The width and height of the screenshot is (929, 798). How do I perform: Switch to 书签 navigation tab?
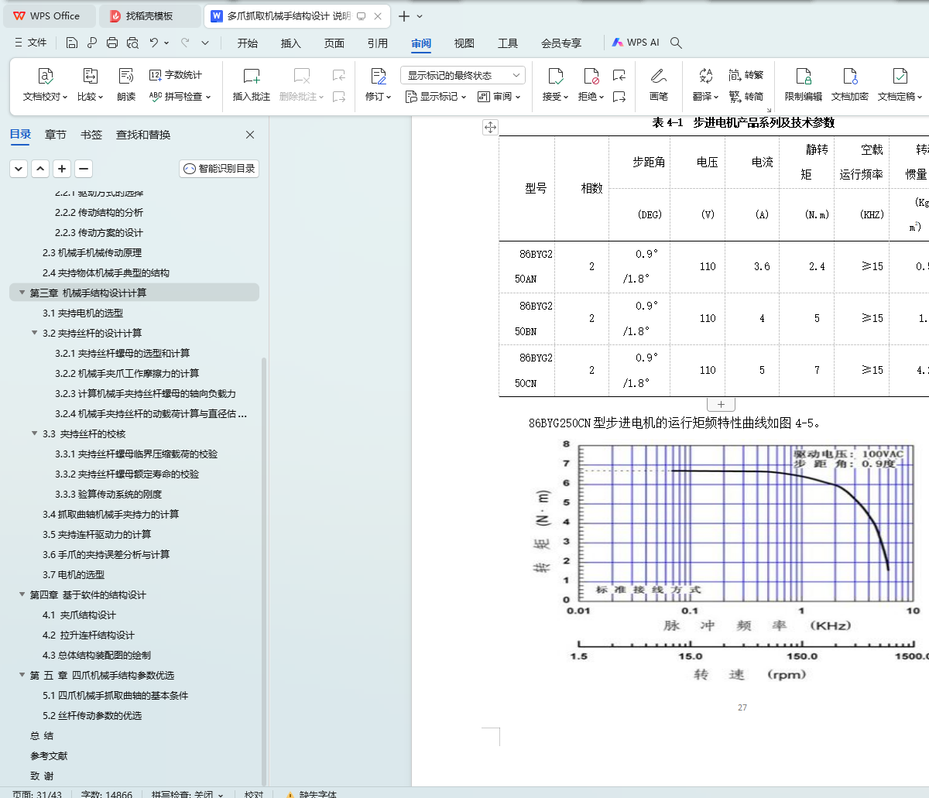pos(91,135)
